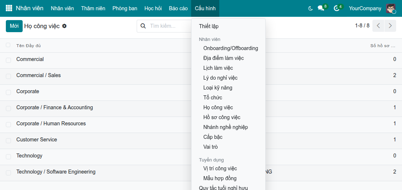Screen dimensions: 402x190
Task: Tick the select-all header checkbox
Action: tap(8, 45)
